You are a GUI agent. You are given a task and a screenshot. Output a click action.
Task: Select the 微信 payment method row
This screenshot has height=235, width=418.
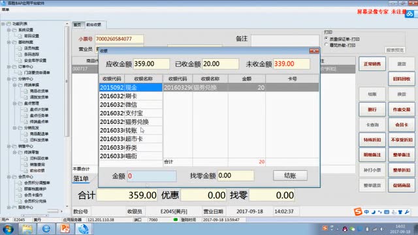coord(131,104)
